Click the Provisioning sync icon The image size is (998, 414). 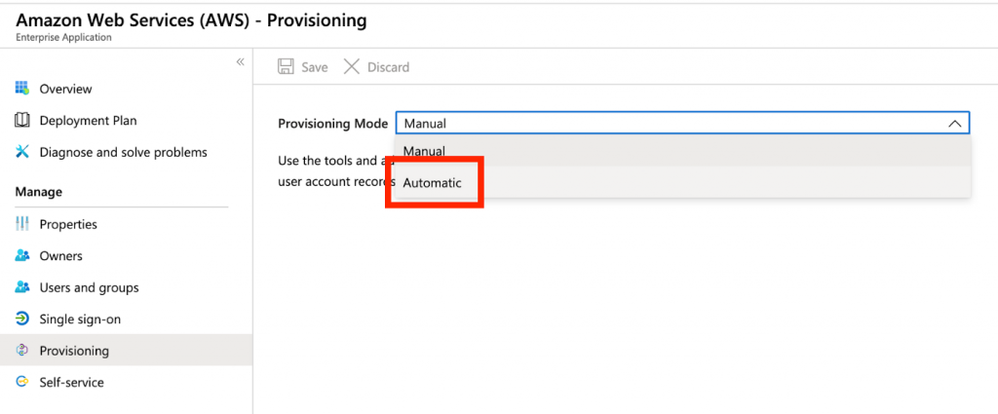tap(22, 351)
